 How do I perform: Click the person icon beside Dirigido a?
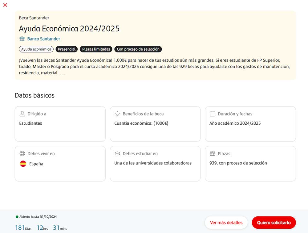coord(22,114)
